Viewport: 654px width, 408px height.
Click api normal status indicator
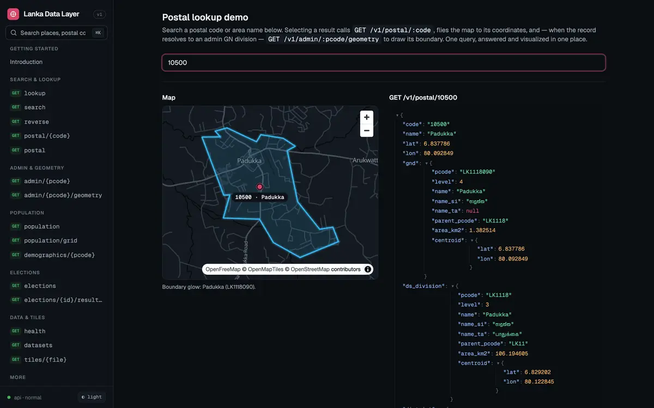pyautogui.click(x=25, y=398)
